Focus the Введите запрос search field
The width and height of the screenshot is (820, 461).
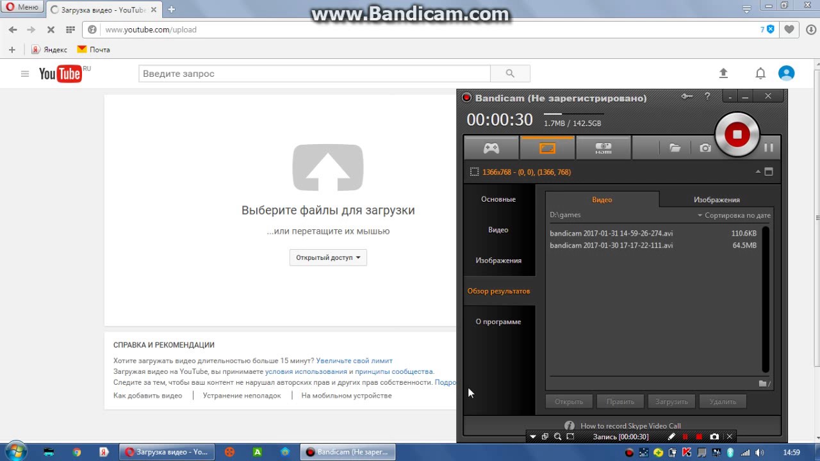[314, 74]
